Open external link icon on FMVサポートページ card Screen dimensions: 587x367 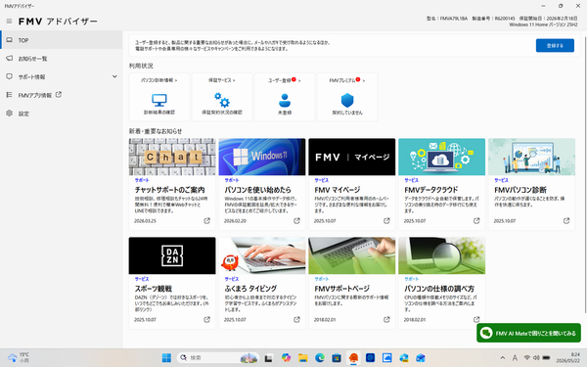pos(386,319)
